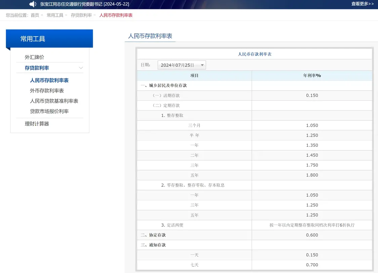Click the 年利率% column header
This screenshot has height=273, width=378.
[x=312, y=76]
